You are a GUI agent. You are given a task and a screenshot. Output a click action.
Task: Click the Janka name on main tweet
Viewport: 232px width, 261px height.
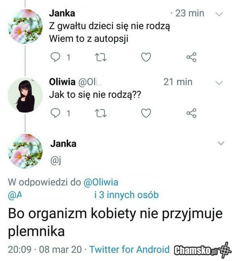[63, 144]
